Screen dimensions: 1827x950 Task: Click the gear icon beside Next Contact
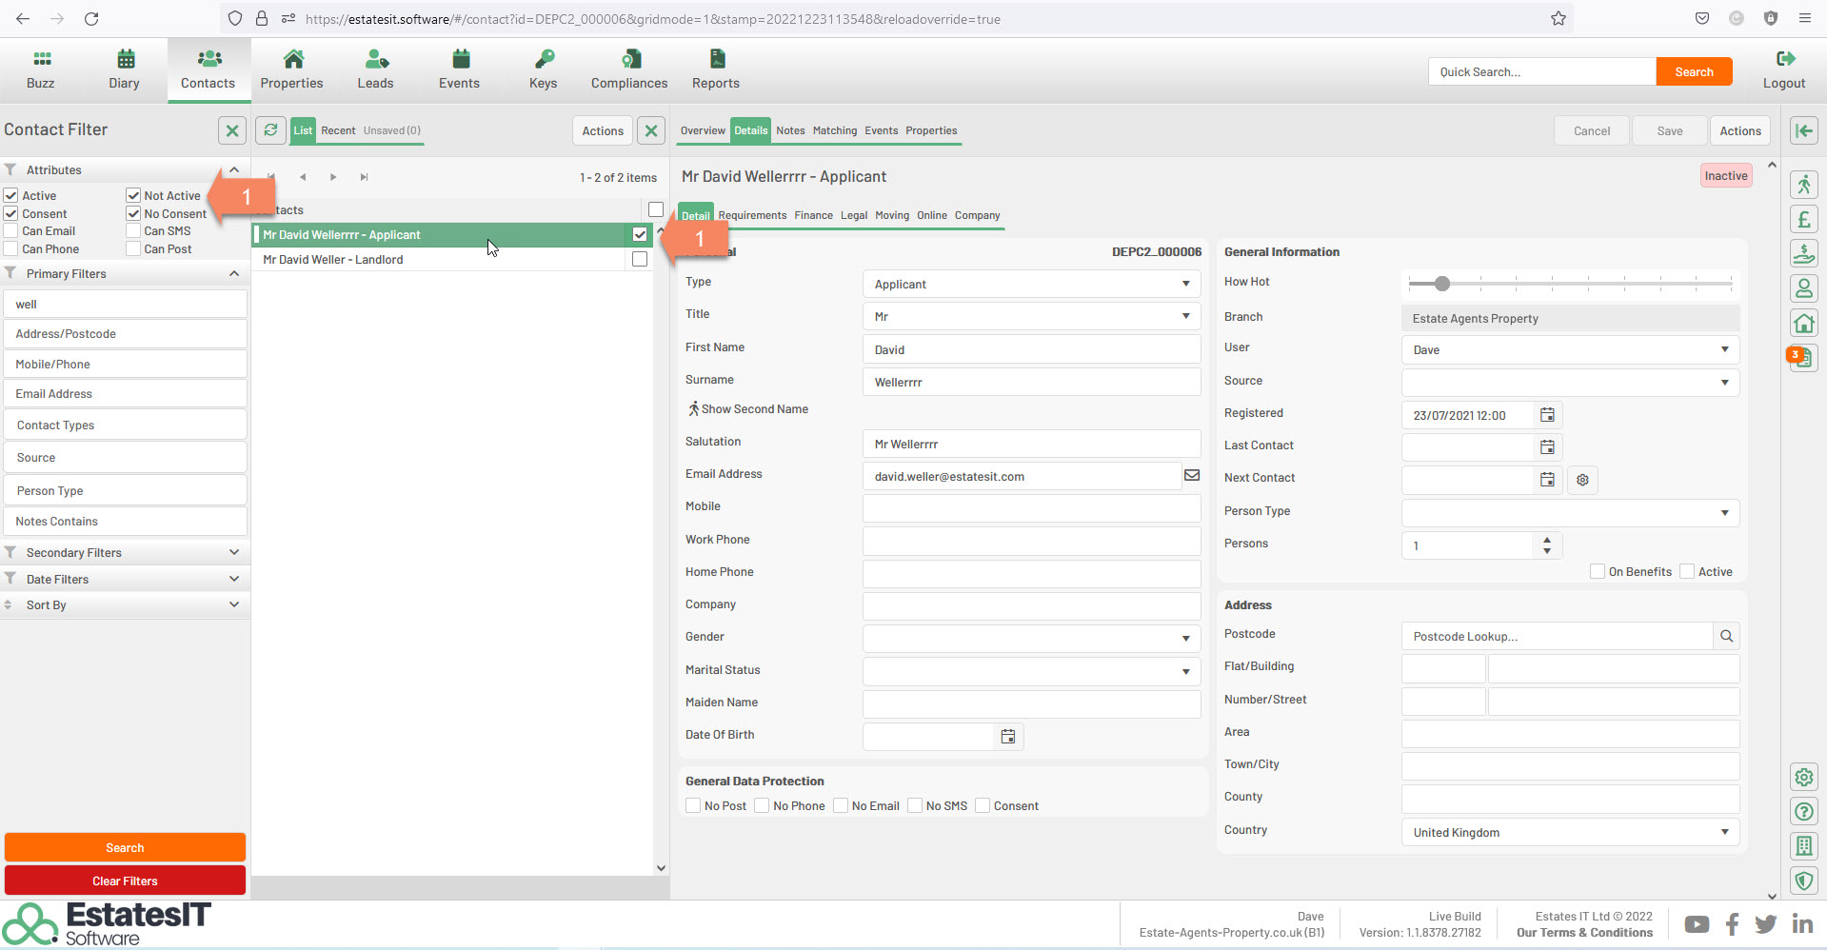click(1582, 480)
